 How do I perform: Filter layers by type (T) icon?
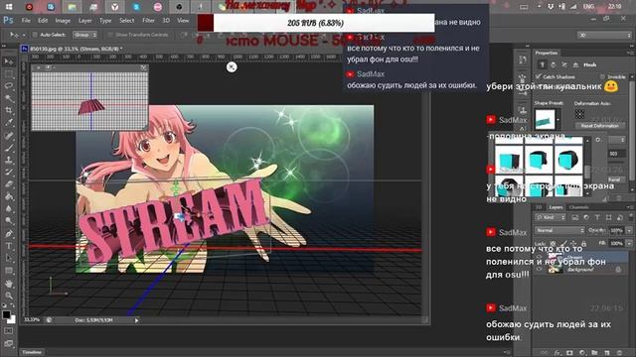tap(597, 218)
